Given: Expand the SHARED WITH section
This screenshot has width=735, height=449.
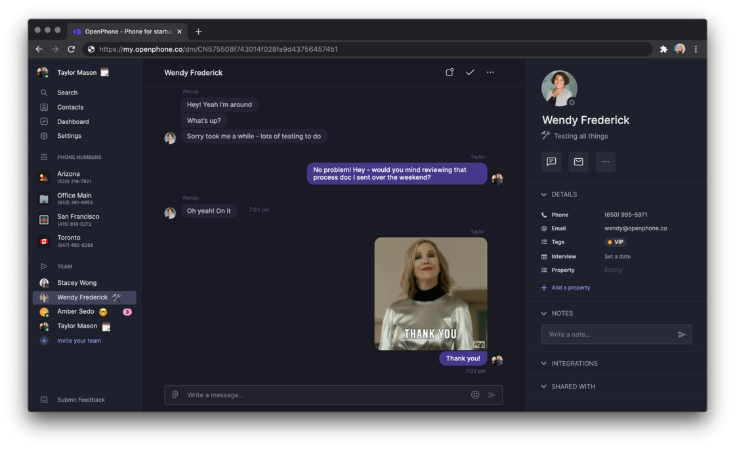Looking at the screenshot, I should coord(544,387).
